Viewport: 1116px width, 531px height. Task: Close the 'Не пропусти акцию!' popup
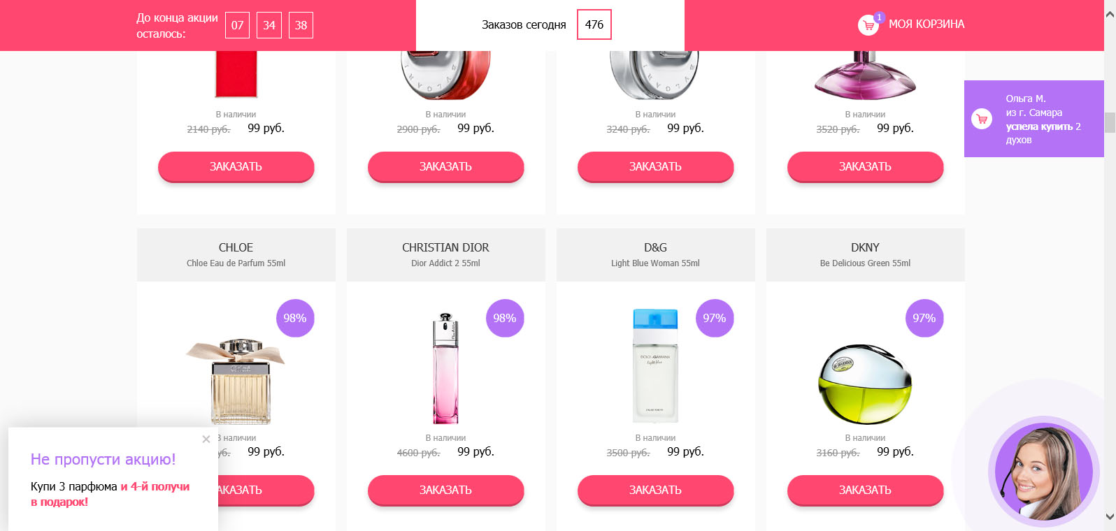(206, 439)
